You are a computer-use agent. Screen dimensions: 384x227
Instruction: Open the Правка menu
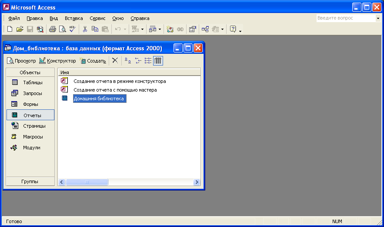[x=34, y=18]
